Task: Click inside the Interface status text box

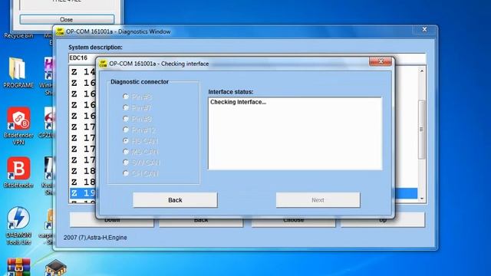Action: point(295,133)
